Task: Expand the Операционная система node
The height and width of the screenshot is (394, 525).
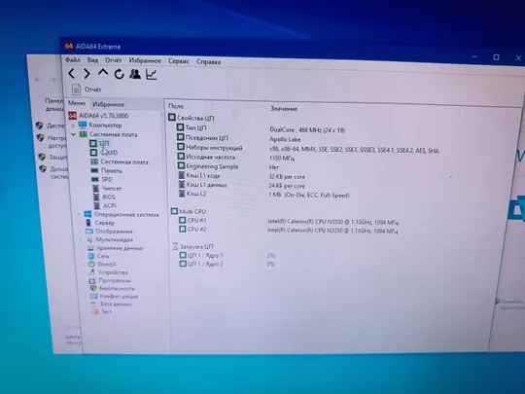Action: pos(80,214)
